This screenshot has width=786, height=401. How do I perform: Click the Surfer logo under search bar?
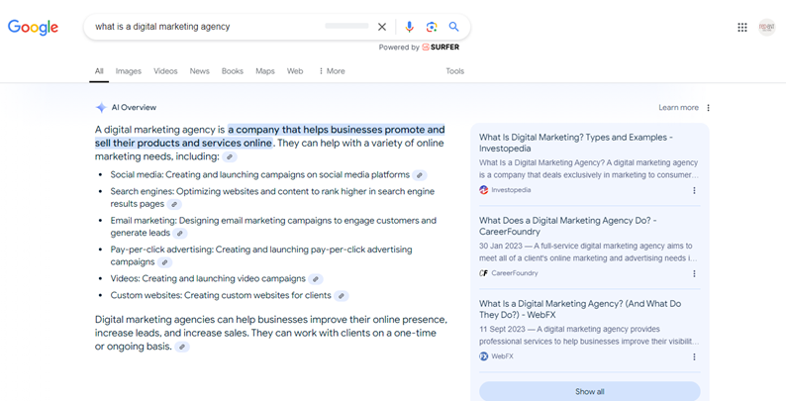tap(441, 48)
